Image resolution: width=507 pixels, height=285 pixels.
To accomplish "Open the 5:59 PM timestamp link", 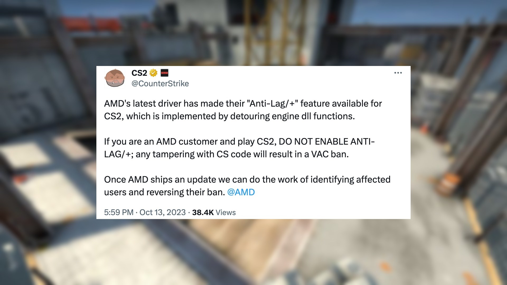I will (119, 212).
